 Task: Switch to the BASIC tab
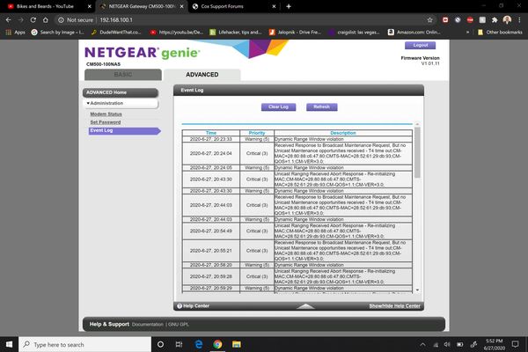tap(123, 75)
